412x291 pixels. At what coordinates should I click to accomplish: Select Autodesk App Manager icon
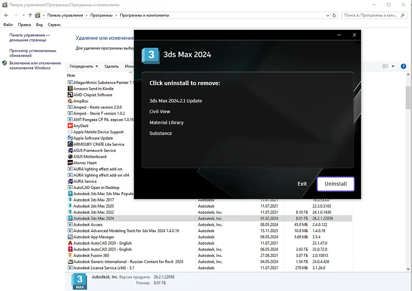70,237
